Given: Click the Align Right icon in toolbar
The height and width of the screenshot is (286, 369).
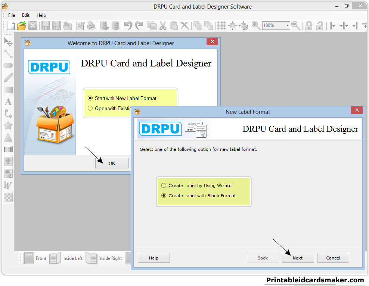Looking at the screenshot, I should tap(355, 25).
